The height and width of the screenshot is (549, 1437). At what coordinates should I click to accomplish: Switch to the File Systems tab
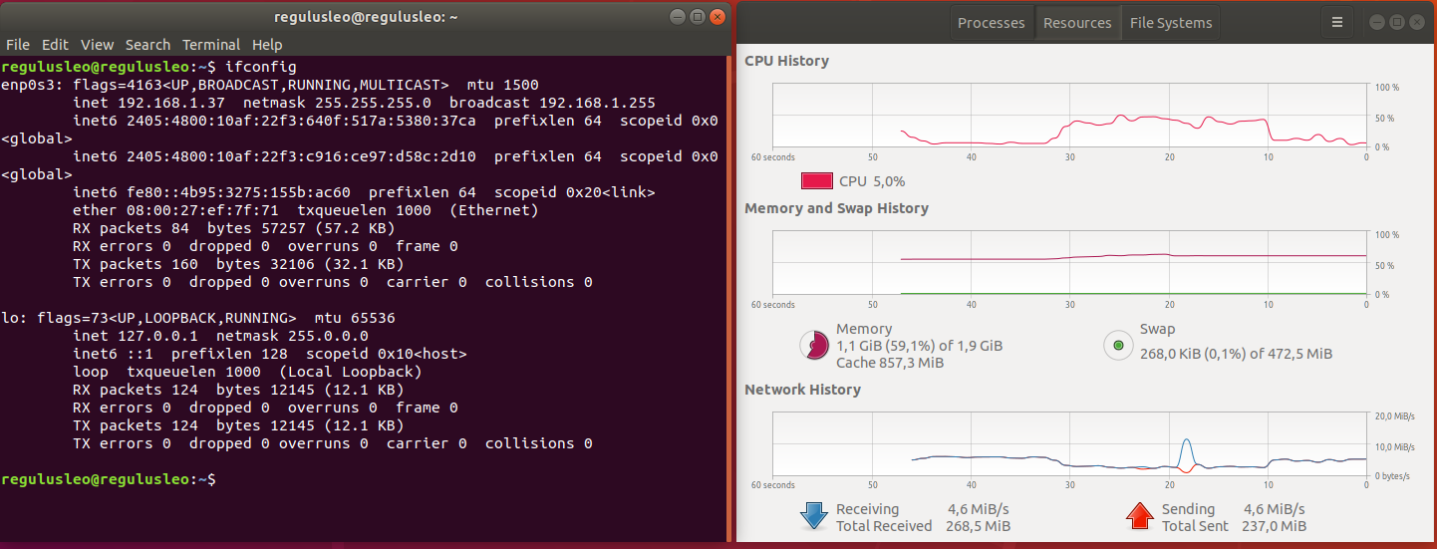click(x=1171, y=22)
